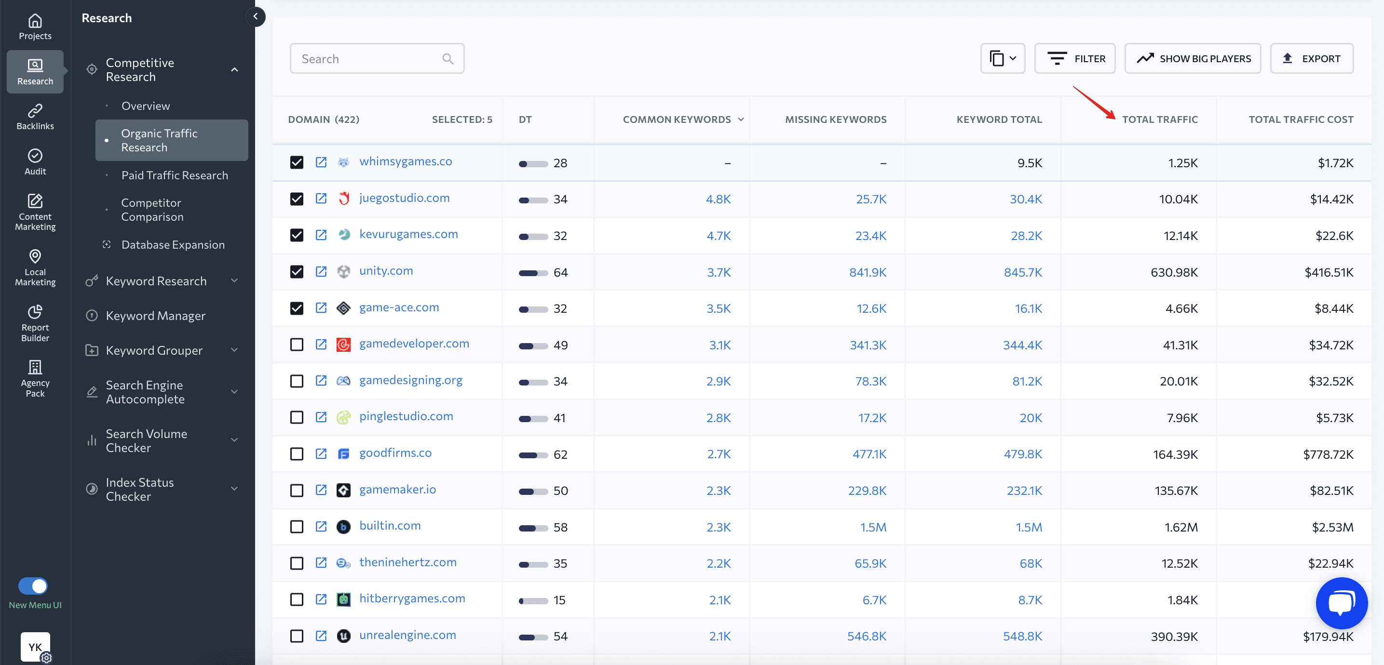Open the Projects section
This screenshot has height=665, width=1384.
(35, 27)
